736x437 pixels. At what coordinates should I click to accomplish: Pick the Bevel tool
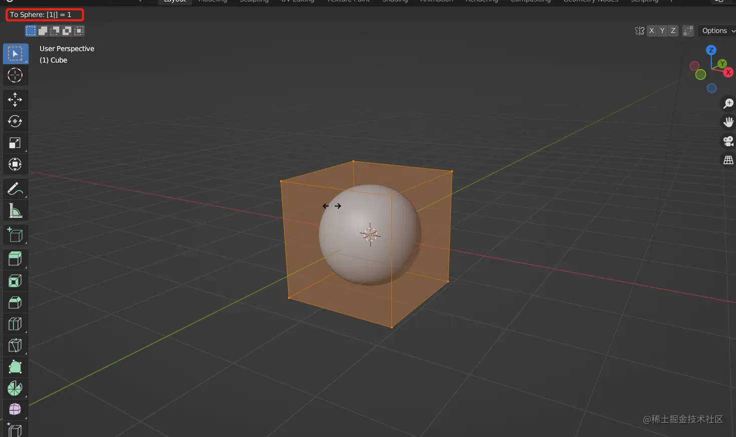(x=16, y=302)
